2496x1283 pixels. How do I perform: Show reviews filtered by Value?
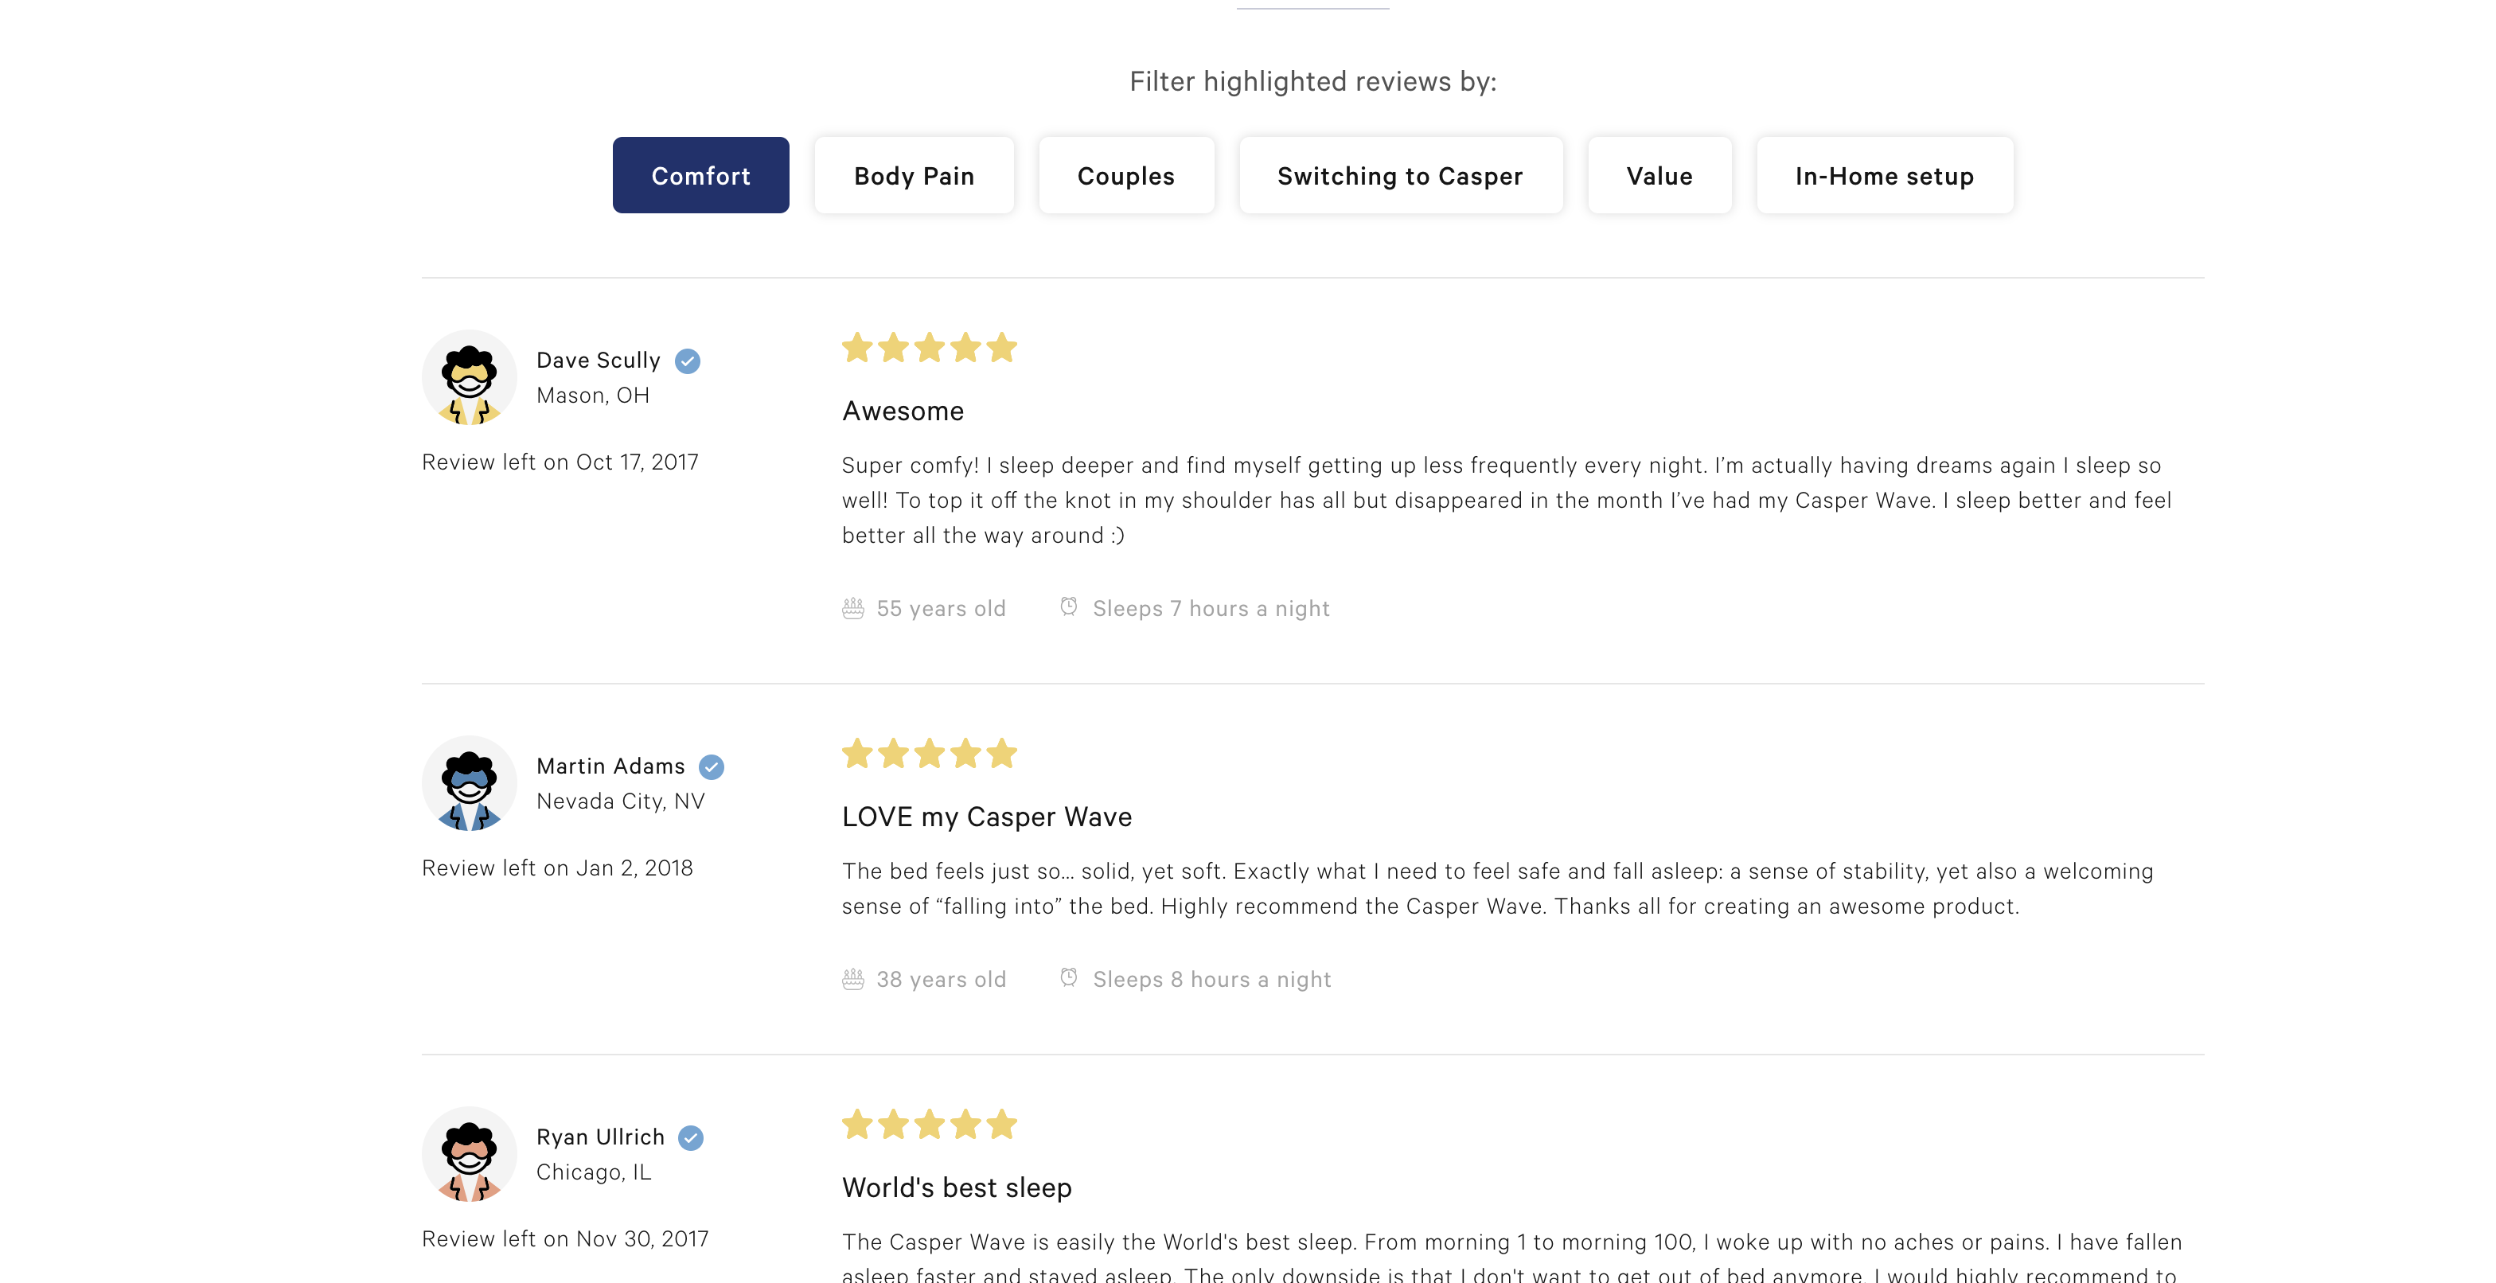click(x=1659, y=175)
